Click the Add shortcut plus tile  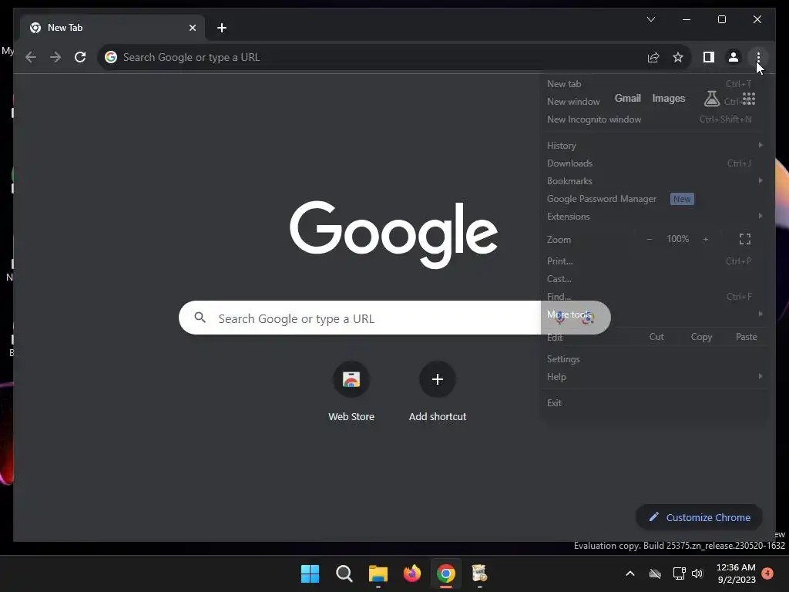(438, 379)
